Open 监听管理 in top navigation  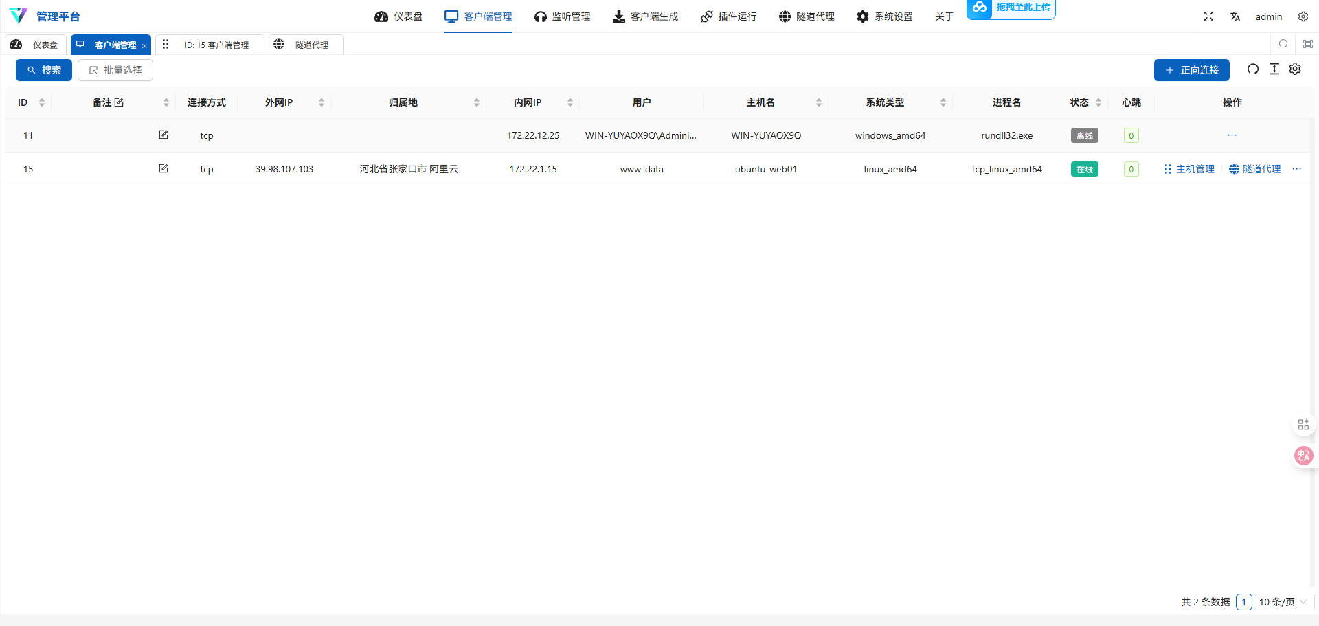coord(562,16)
